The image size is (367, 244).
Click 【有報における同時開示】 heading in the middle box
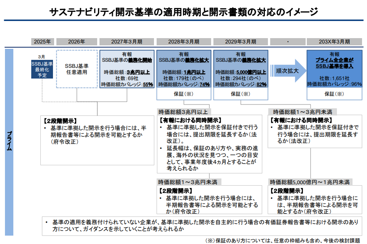pos(190,120)
